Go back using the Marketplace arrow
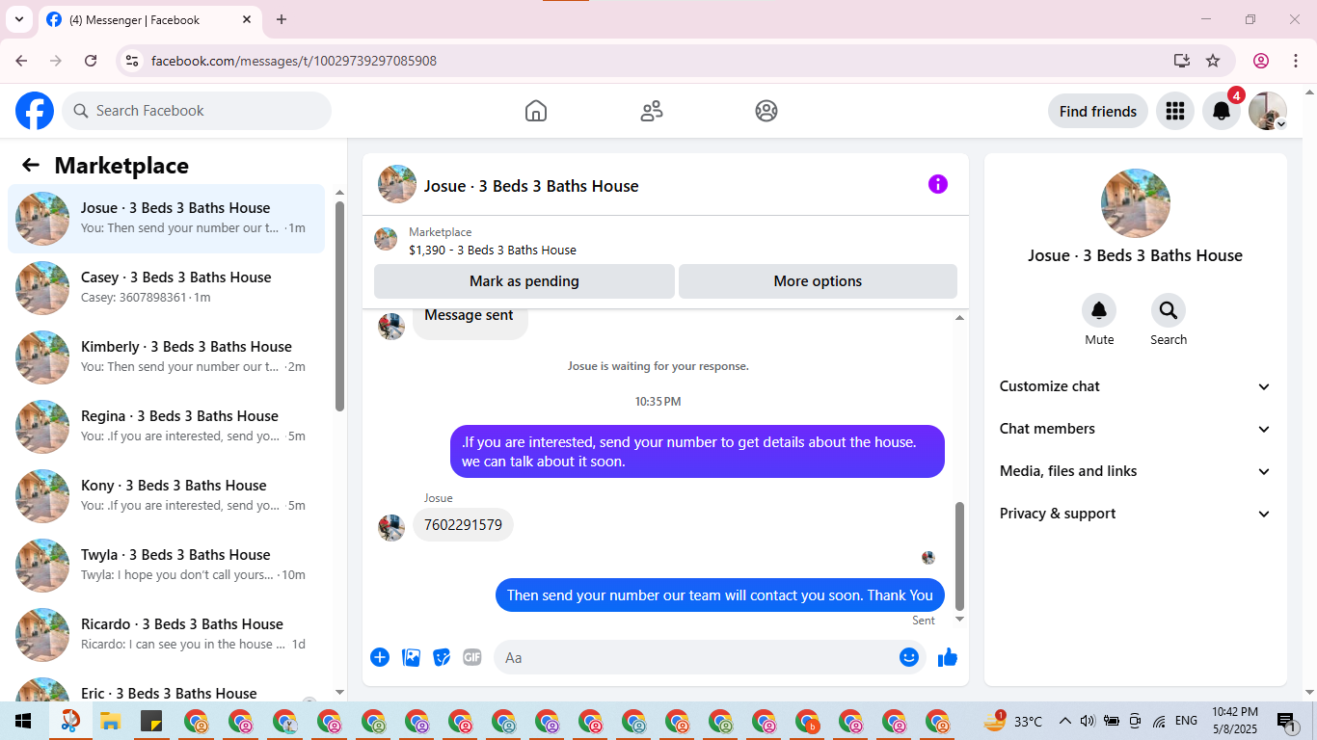 coord(31,165)
